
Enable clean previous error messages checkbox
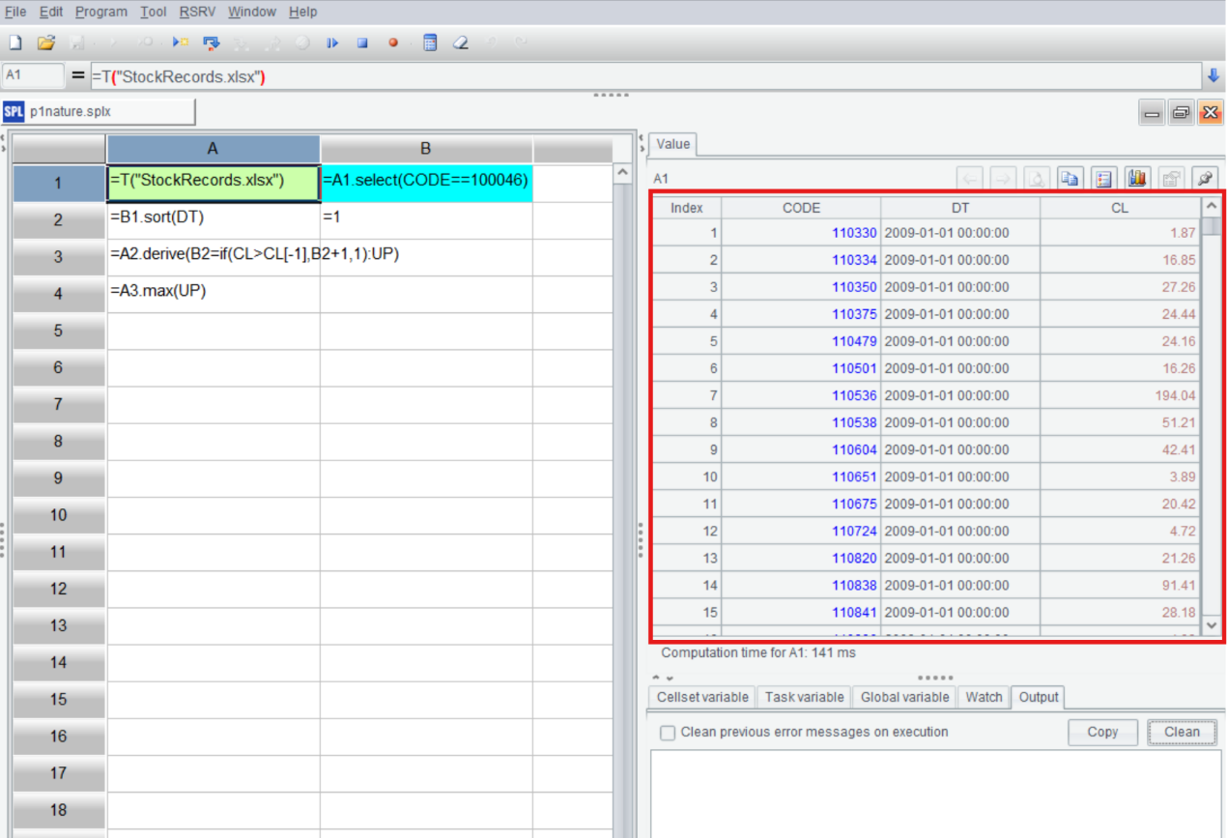click(x=668, y=733)
